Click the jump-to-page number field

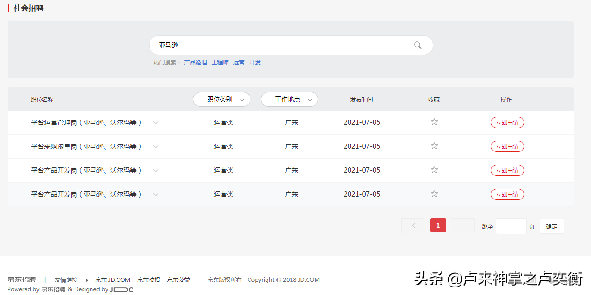click(511, 226)
